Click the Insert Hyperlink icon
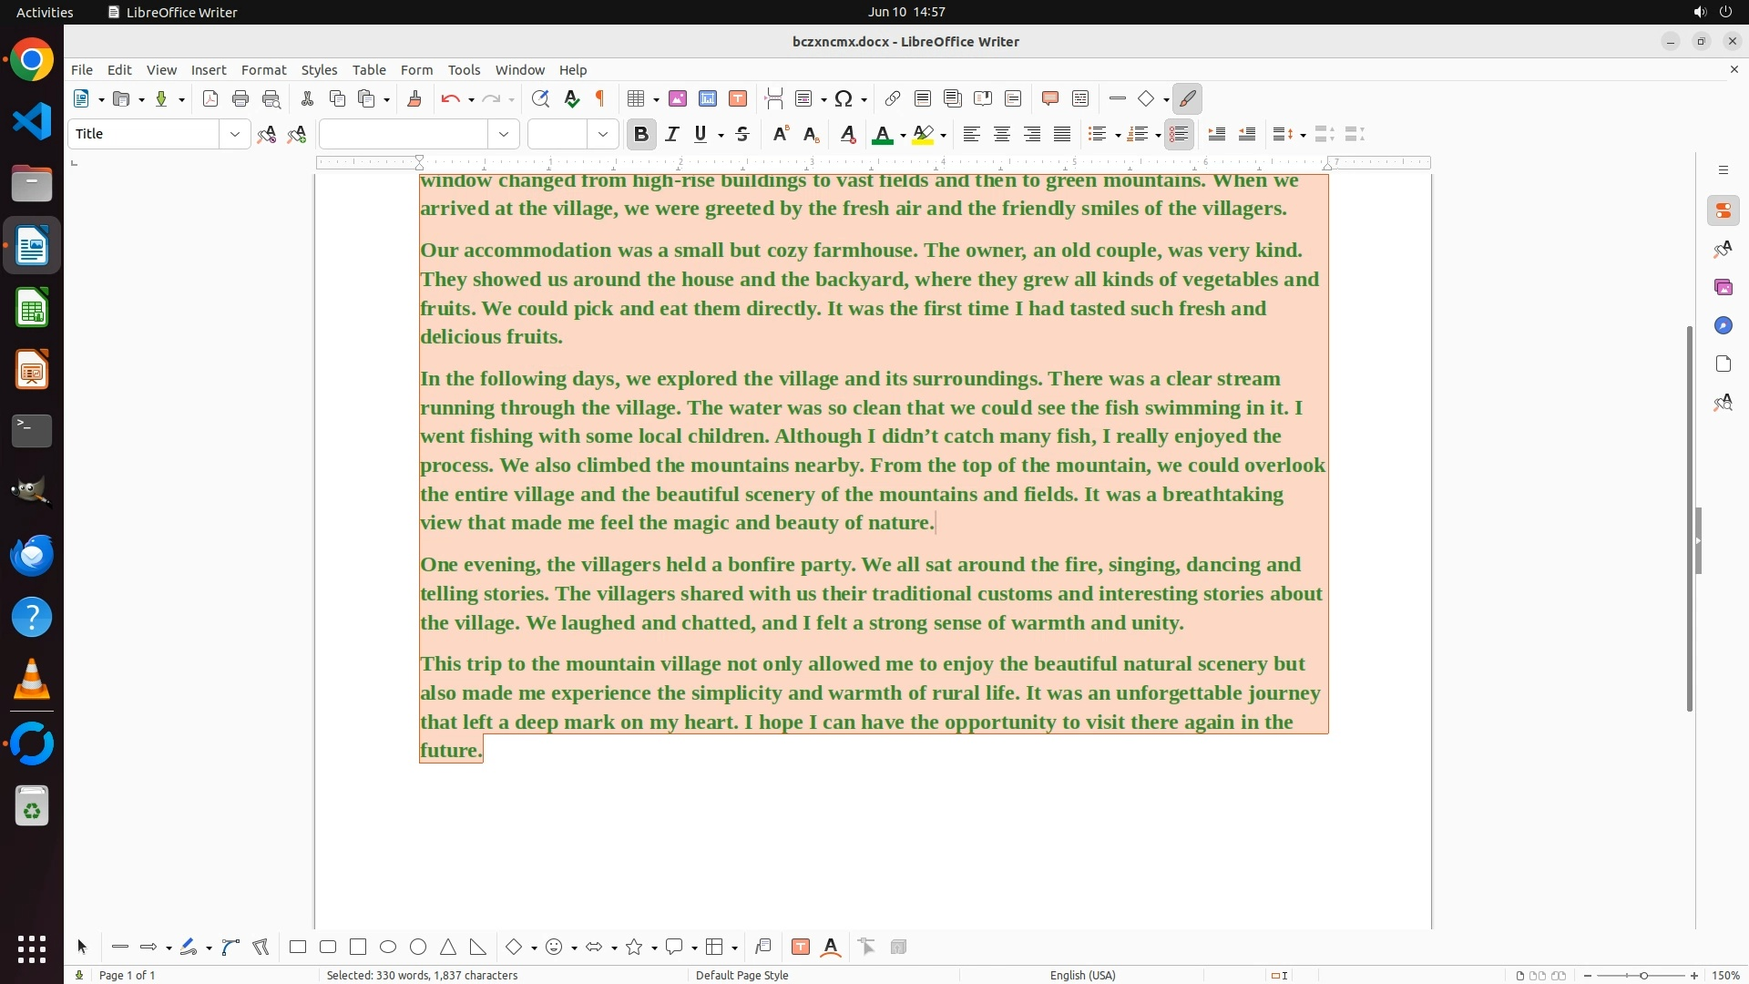 [893, 99]
